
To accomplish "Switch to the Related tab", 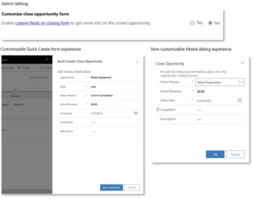I will (19, 104).
